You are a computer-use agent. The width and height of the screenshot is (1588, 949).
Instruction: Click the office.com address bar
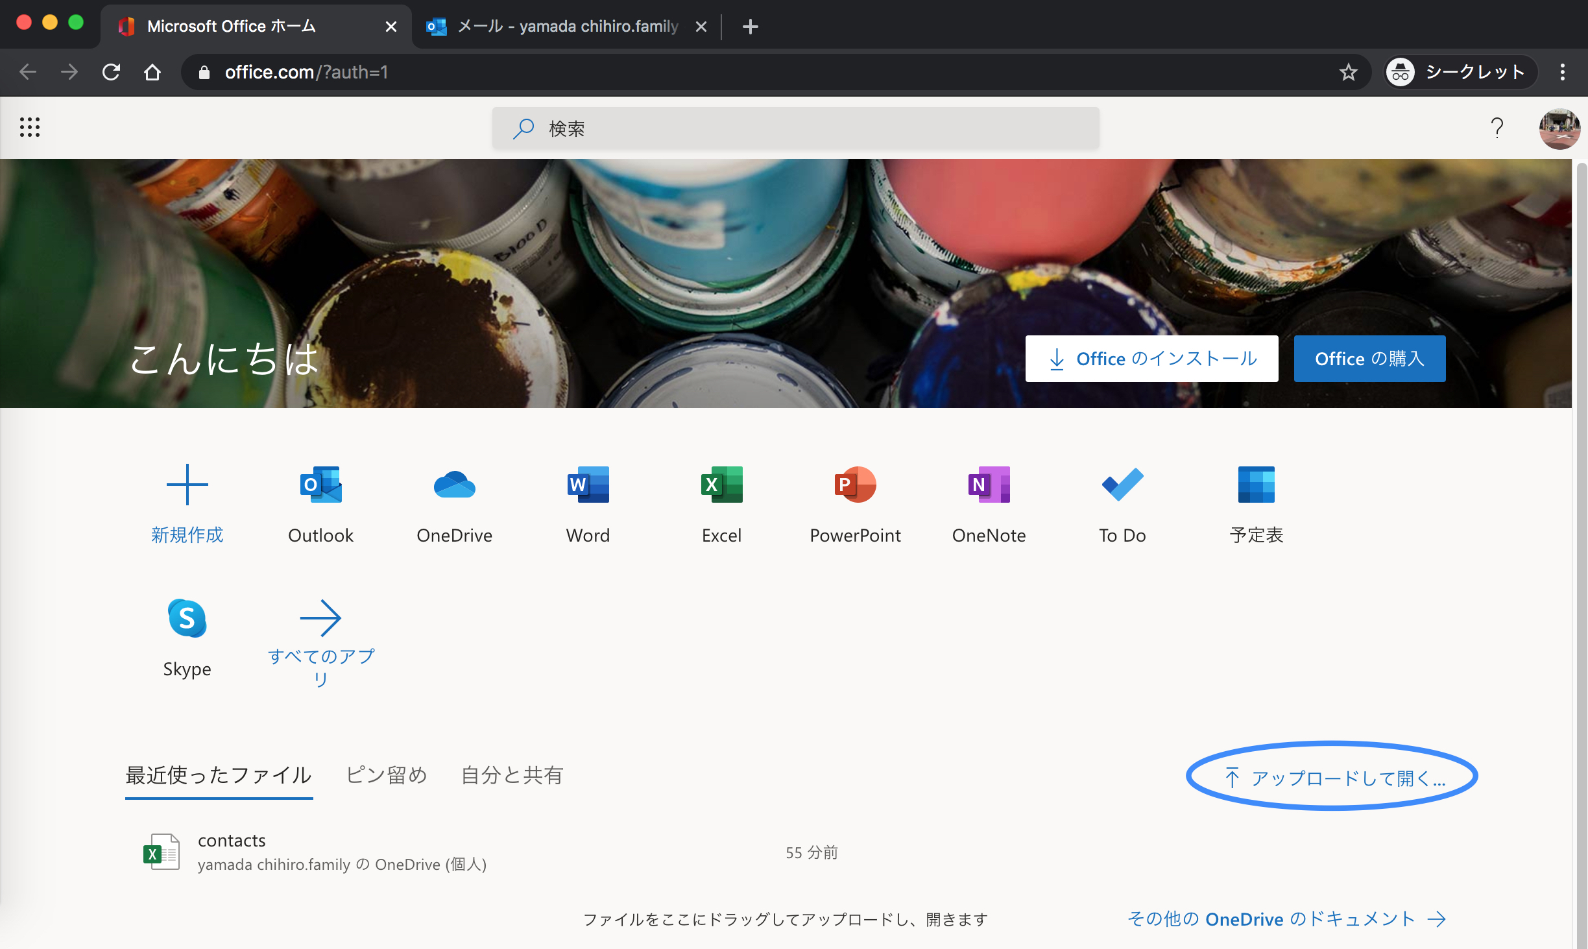(776, 72)
